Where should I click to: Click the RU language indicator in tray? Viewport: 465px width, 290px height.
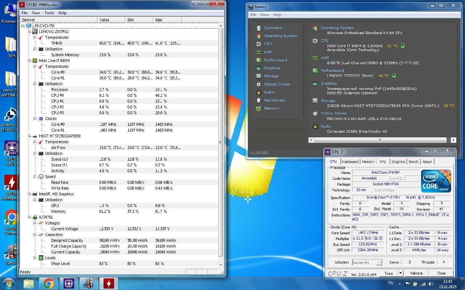[x=391, y=283]
